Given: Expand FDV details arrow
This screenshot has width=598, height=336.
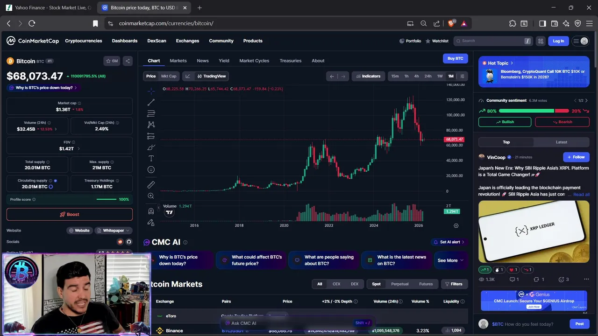Looking at the screenshot, I should (78, 148).
